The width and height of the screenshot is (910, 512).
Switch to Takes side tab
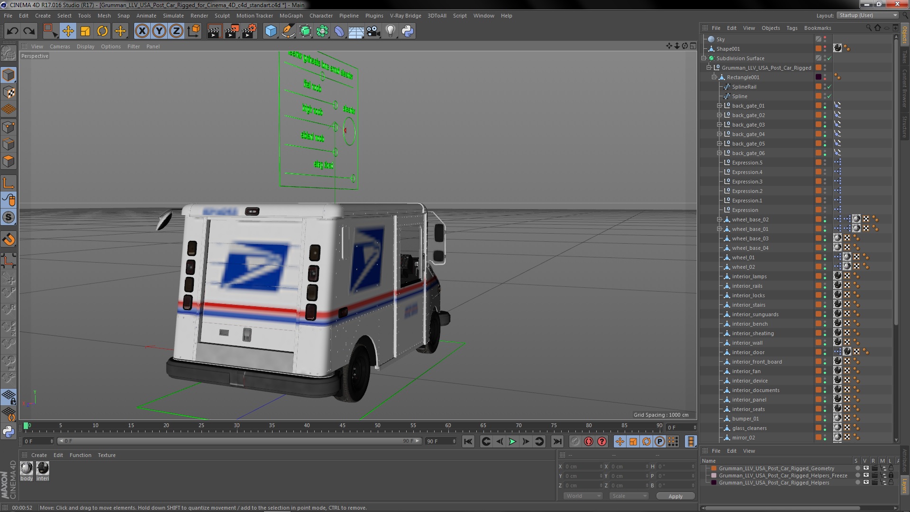click(x=905, y=57)
